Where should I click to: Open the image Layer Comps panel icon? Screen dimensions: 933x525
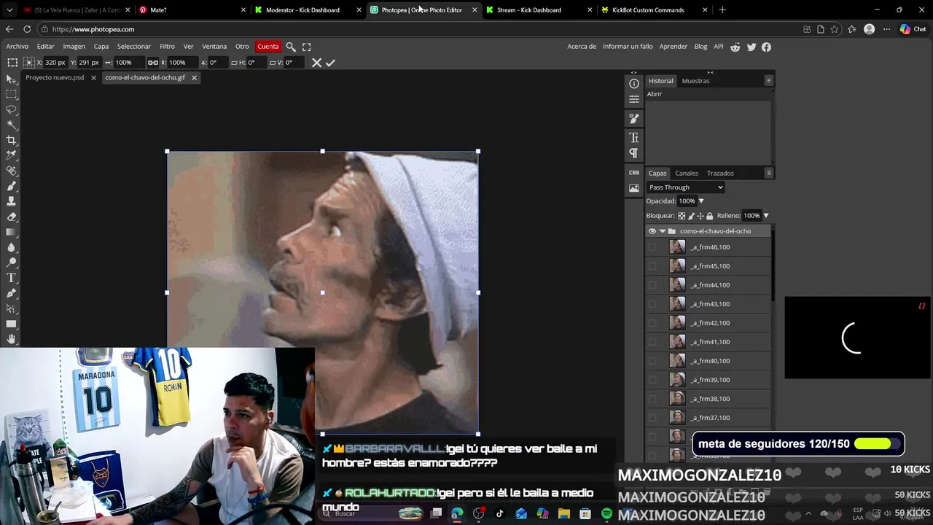tap(634, 188)
